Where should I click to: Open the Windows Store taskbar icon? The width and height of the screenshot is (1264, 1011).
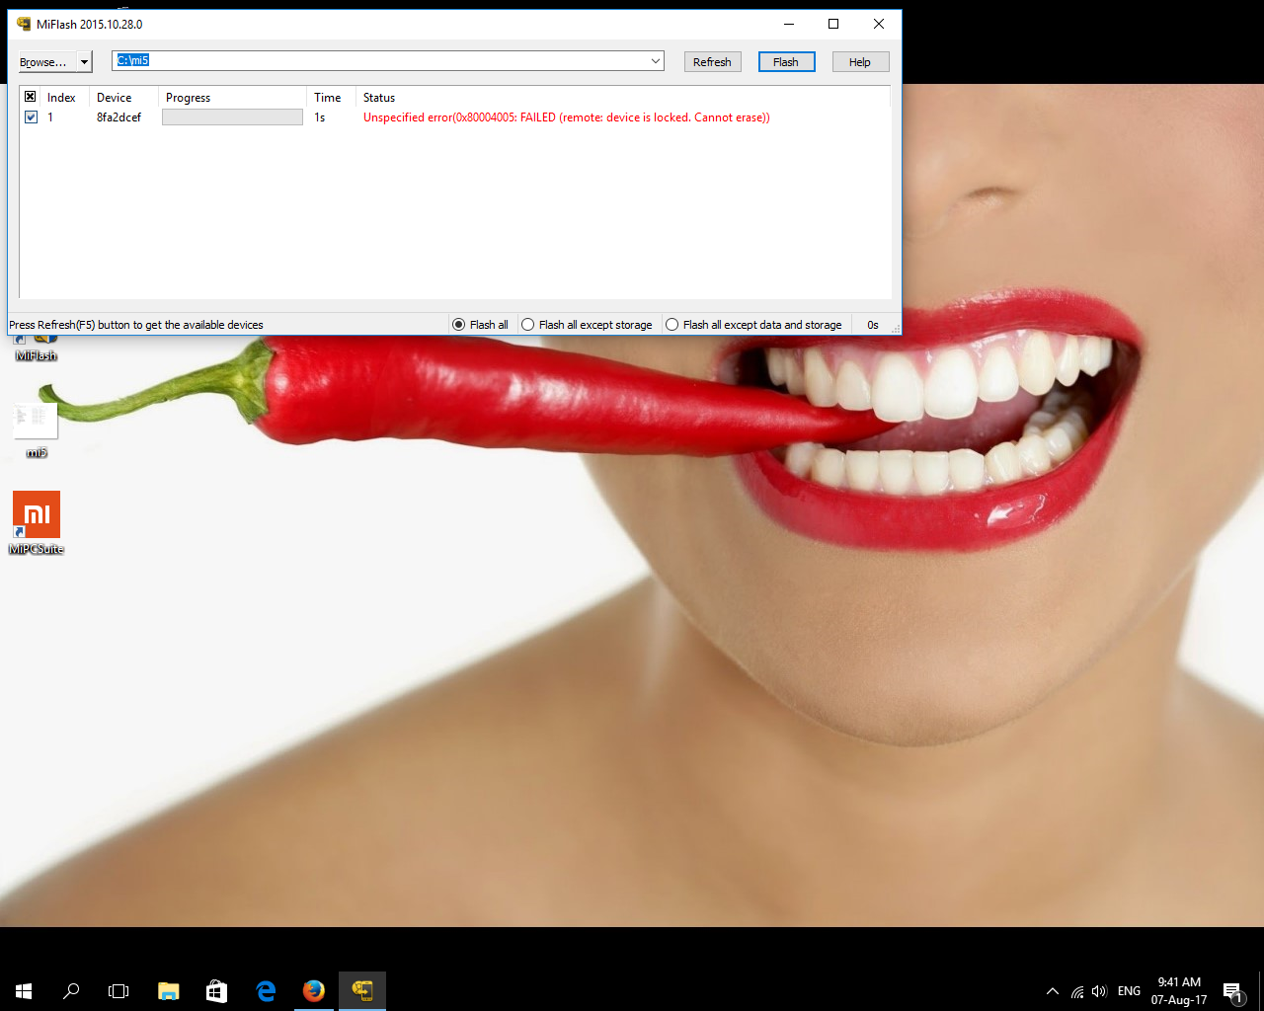click(x=216, y=990)
